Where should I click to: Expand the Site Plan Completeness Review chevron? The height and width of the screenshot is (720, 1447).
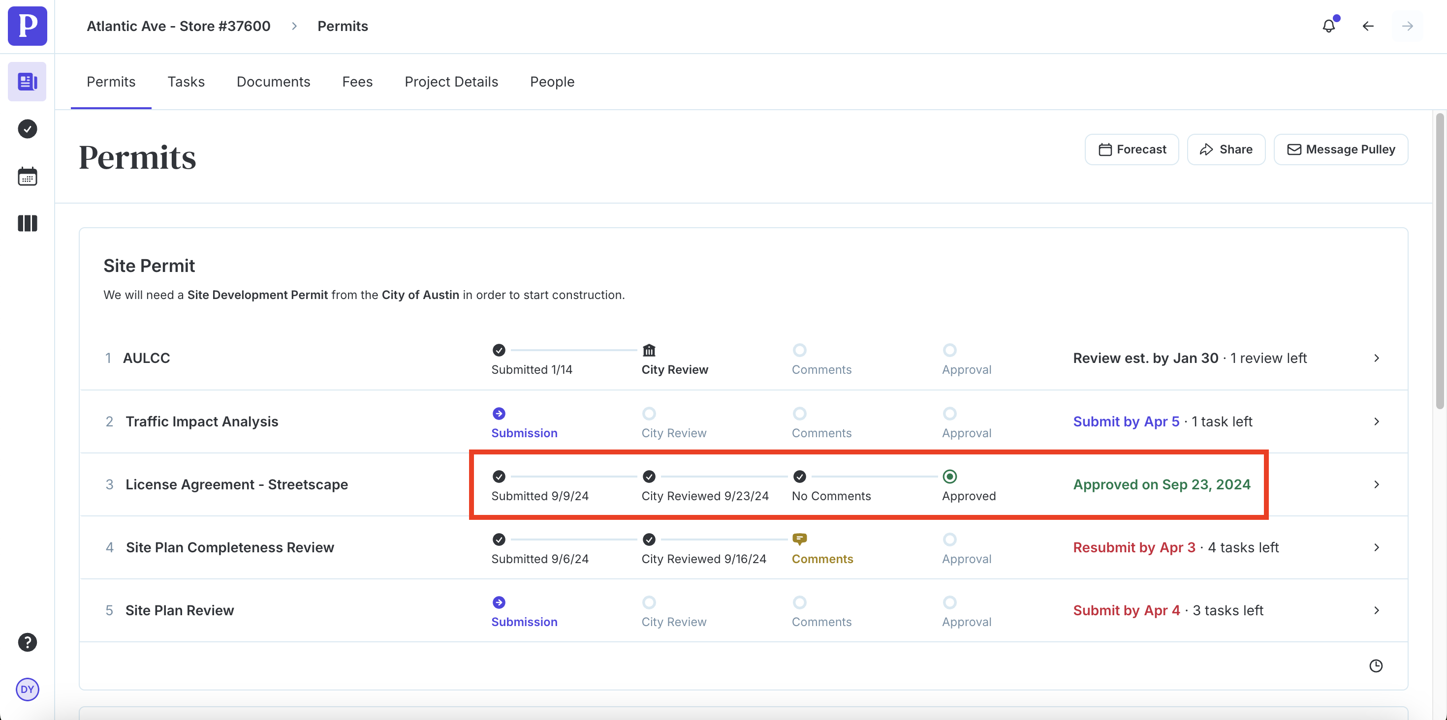pyautogui.click(x=1376, y=547)
